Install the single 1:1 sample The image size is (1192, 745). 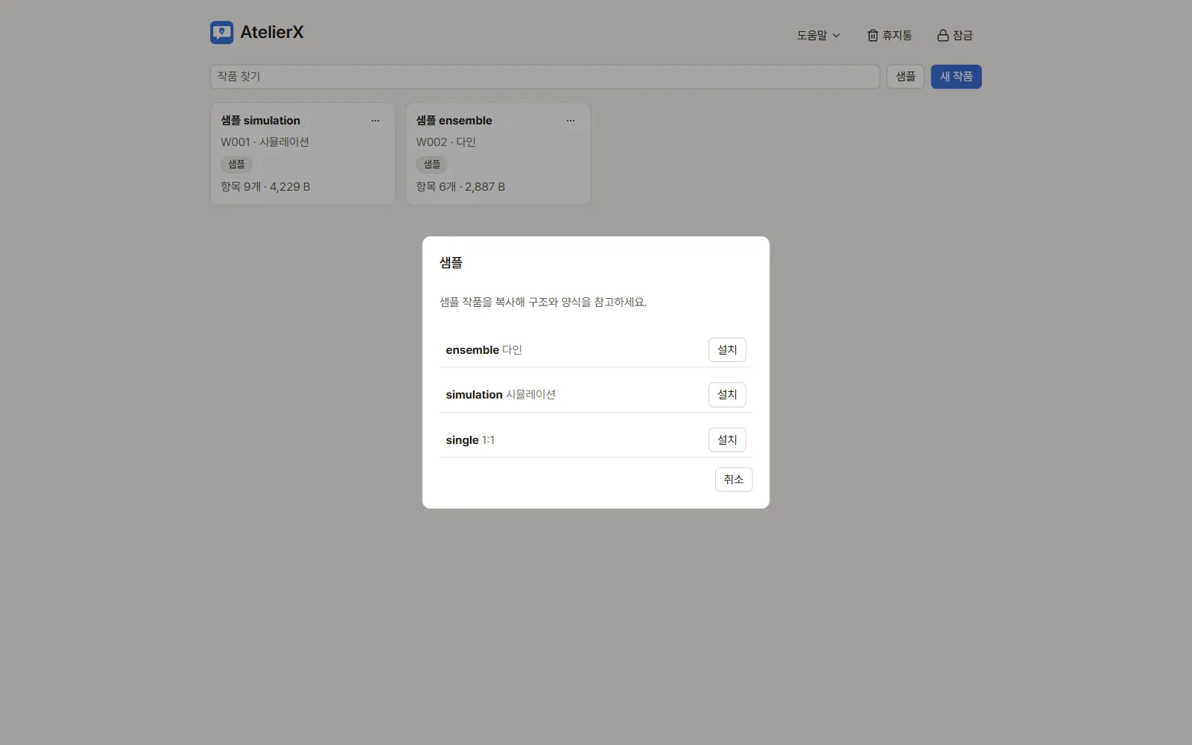726,440
